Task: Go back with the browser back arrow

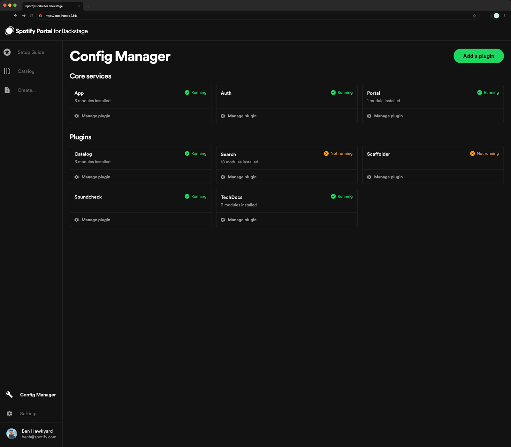Action: click(16, 16)
